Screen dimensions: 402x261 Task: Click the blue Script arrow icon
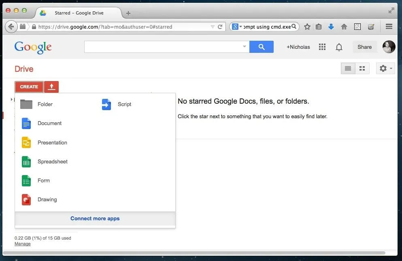tap(106, 104)
